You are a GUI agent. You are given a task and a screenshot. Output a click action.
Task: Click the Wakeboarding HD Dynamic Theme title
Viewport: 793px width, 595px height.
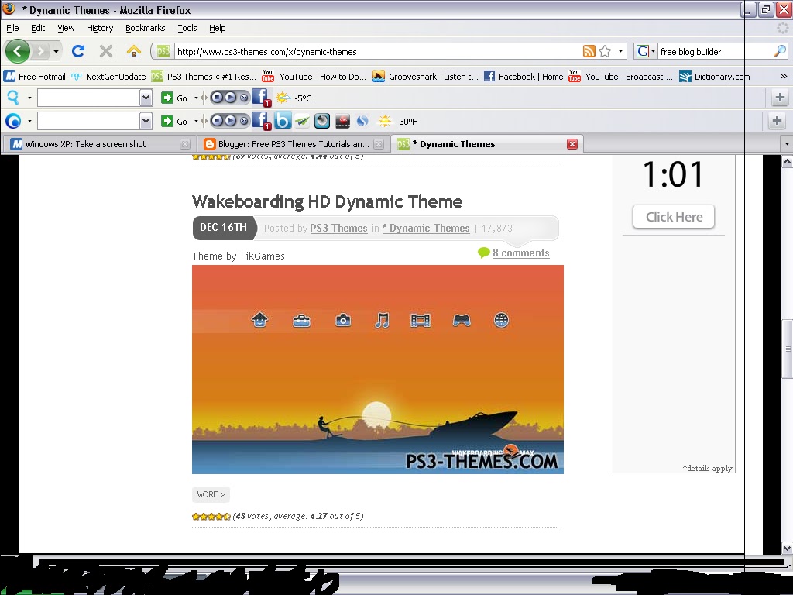328,201
